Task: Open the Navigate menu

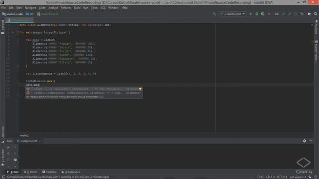Action: coord(30,8)
